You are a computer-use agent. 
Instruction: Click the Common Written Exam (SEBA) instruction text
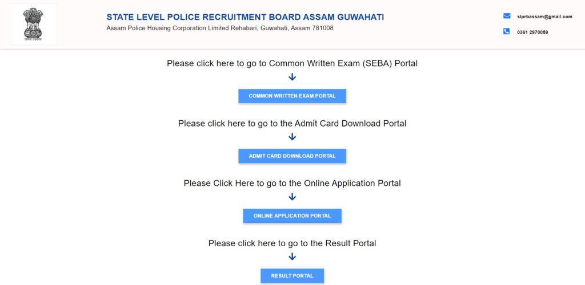tap(292, 63)
